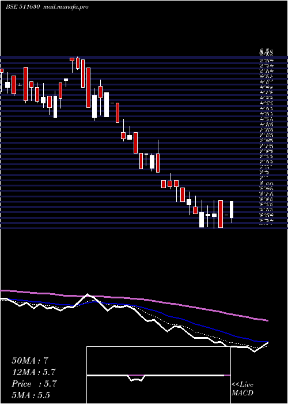Click inside the Live MACD inset chart
This screenshot has width=288, height=404.
[158, 375]
